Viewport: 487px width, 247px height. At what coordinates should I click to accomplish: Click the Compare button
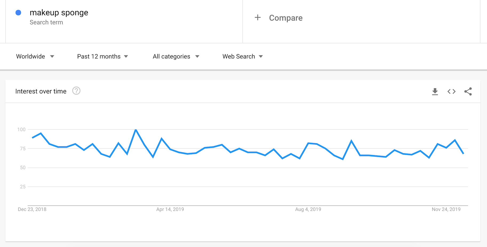(x=285, y=18)
